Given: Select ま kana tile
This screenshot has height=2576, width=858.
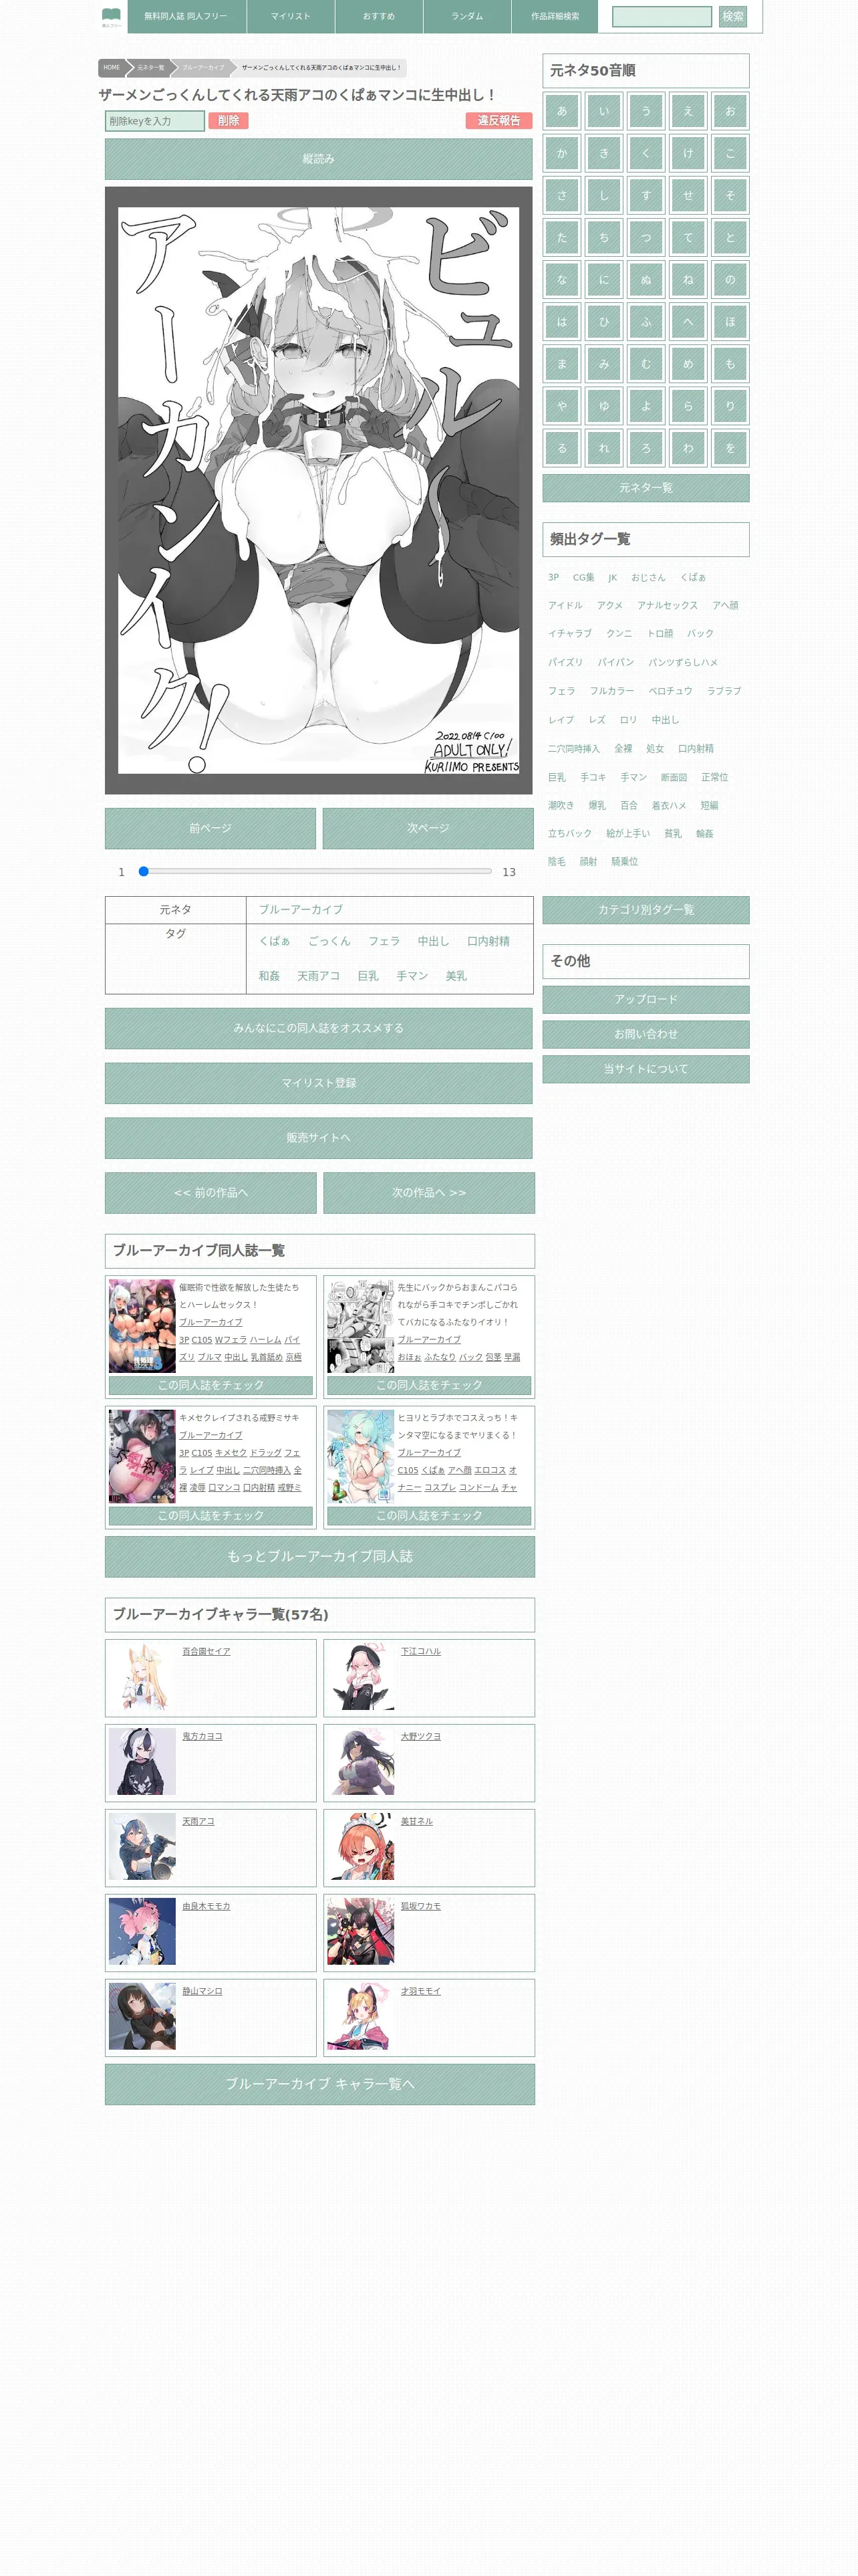Looking at the screenshot, I should [561, 364].
